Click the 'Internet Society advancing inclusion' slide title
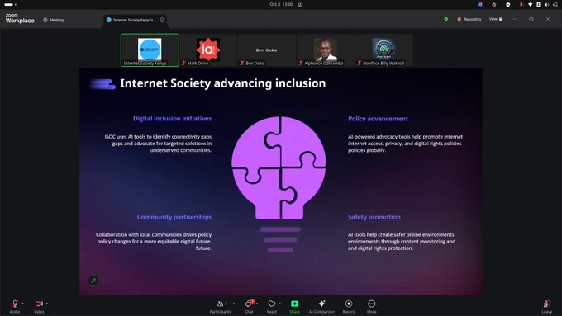The image size is (562, 316). coord(222,83)
